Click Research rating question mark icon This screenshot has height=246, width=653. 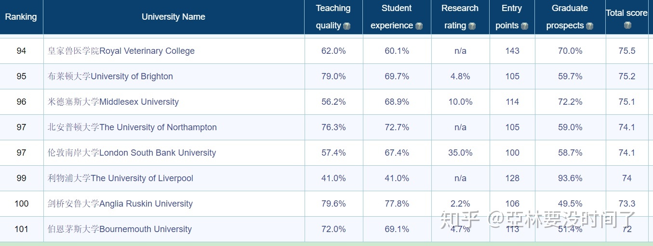[x=472, y=26]
